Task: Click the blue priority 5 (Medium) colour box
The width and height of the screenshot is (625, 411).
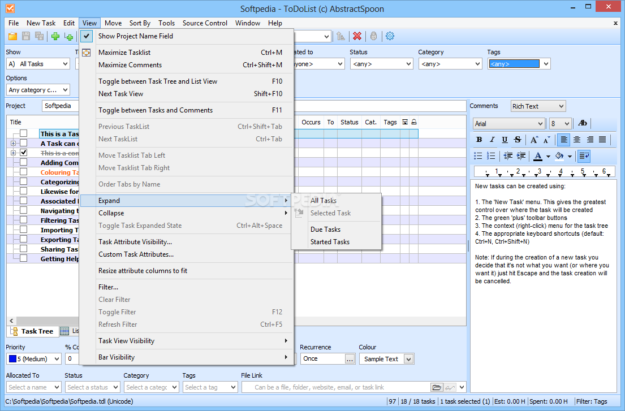Action: 12,359
